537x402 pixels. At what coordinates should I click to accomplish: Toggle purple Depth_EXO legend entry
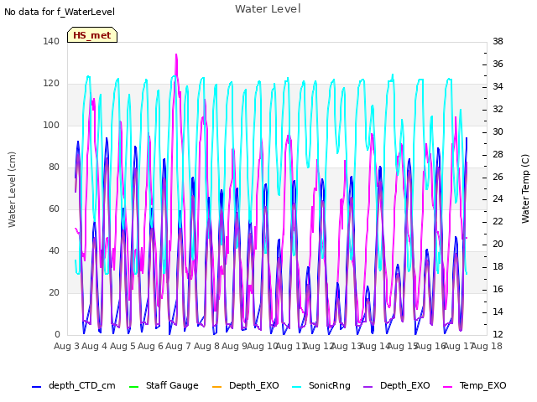397,385
